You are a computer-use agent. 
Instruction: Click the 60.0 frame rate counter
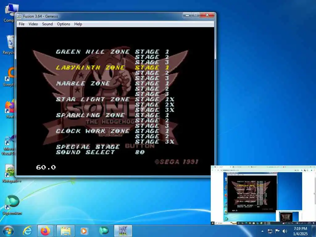[x=46, y=167]
